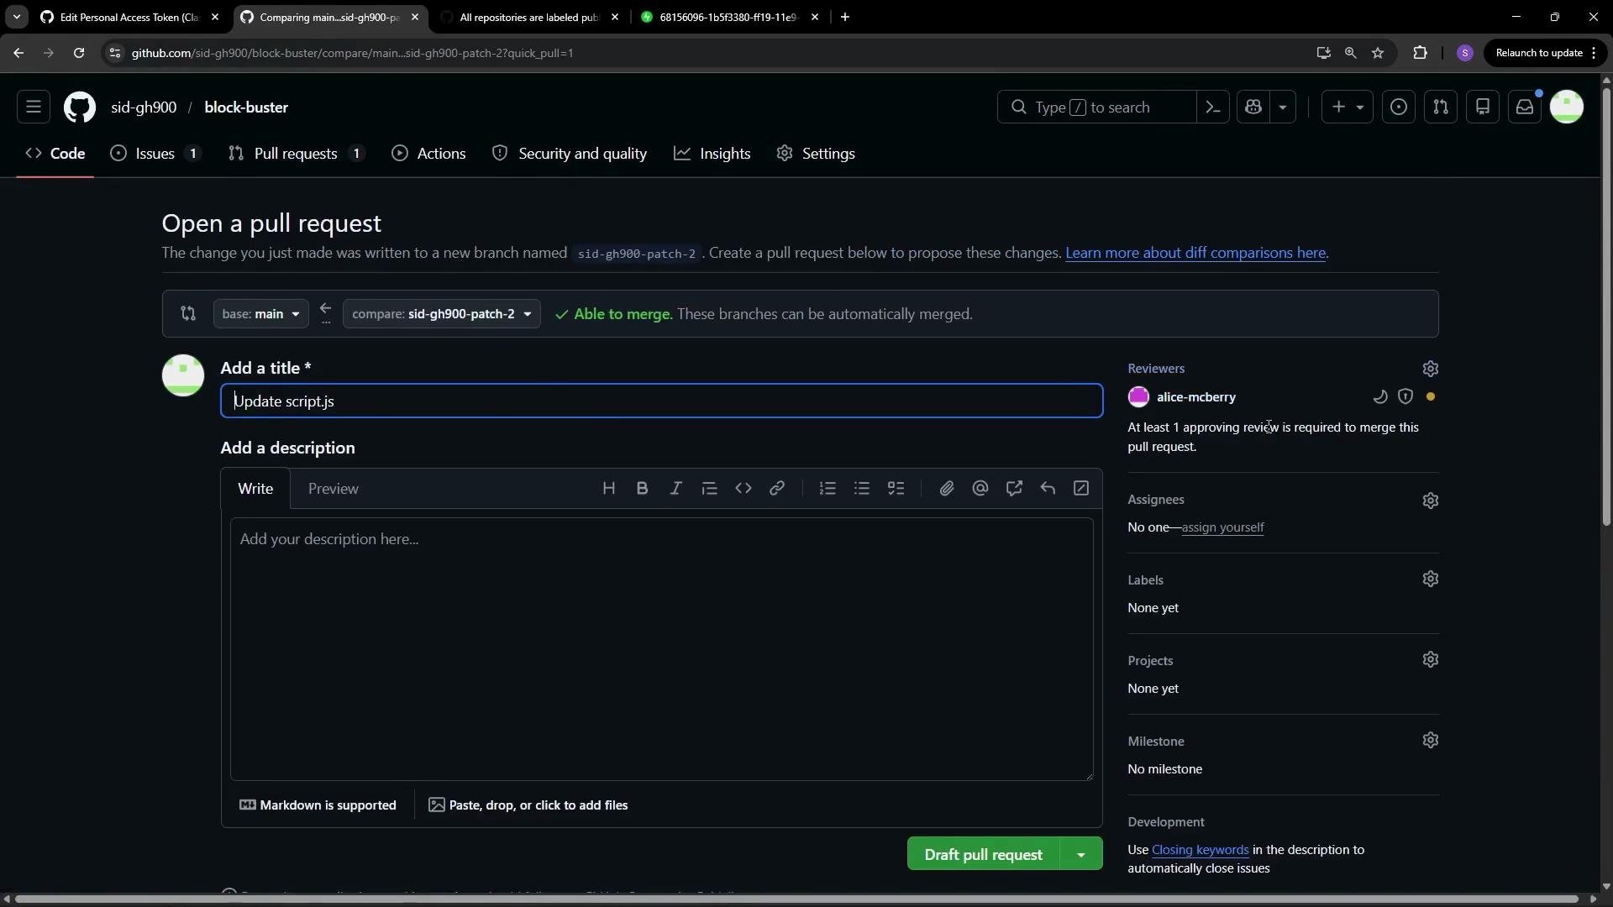Viewport: 1613px width, 907px height.
Task: Open alice-mcberry reviewer profile
Action: [x=1196, y=397]
